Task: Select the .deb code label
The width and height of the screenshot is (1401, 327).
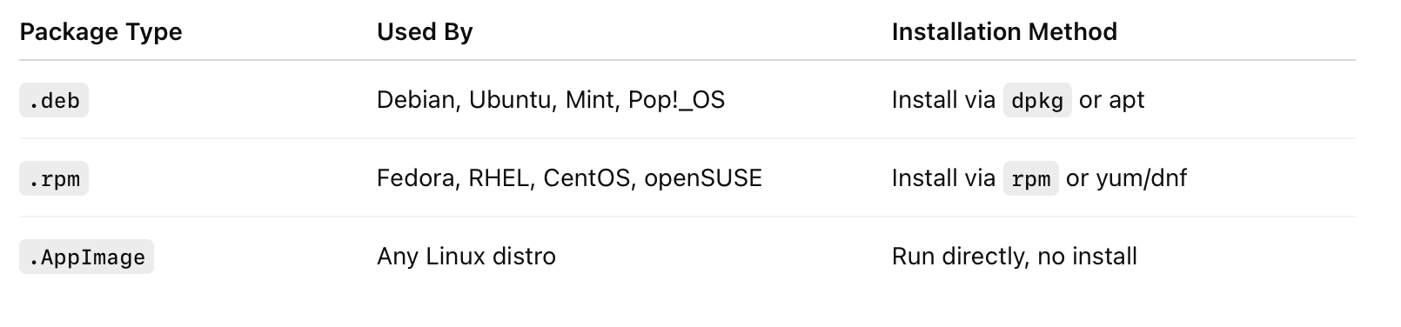Action: tap(54, 101)
